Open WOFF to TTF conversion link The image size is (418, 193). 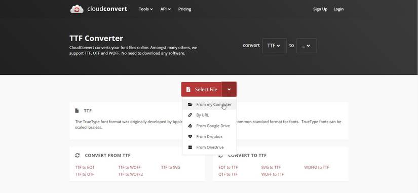coord(273,174)
